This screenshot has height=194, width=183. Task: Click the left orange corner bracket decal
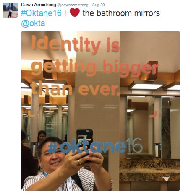[31, 114]
